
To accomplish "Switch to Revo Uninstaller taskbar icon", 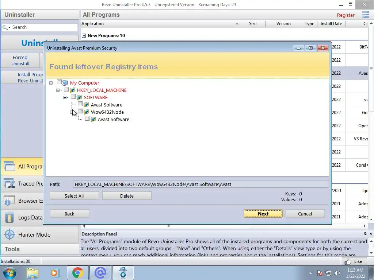I will [x=123, y=273].
